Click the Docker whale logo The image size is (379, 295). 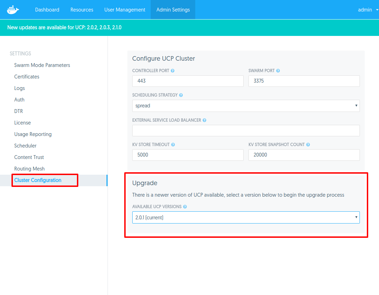click(x=13, y=10)
